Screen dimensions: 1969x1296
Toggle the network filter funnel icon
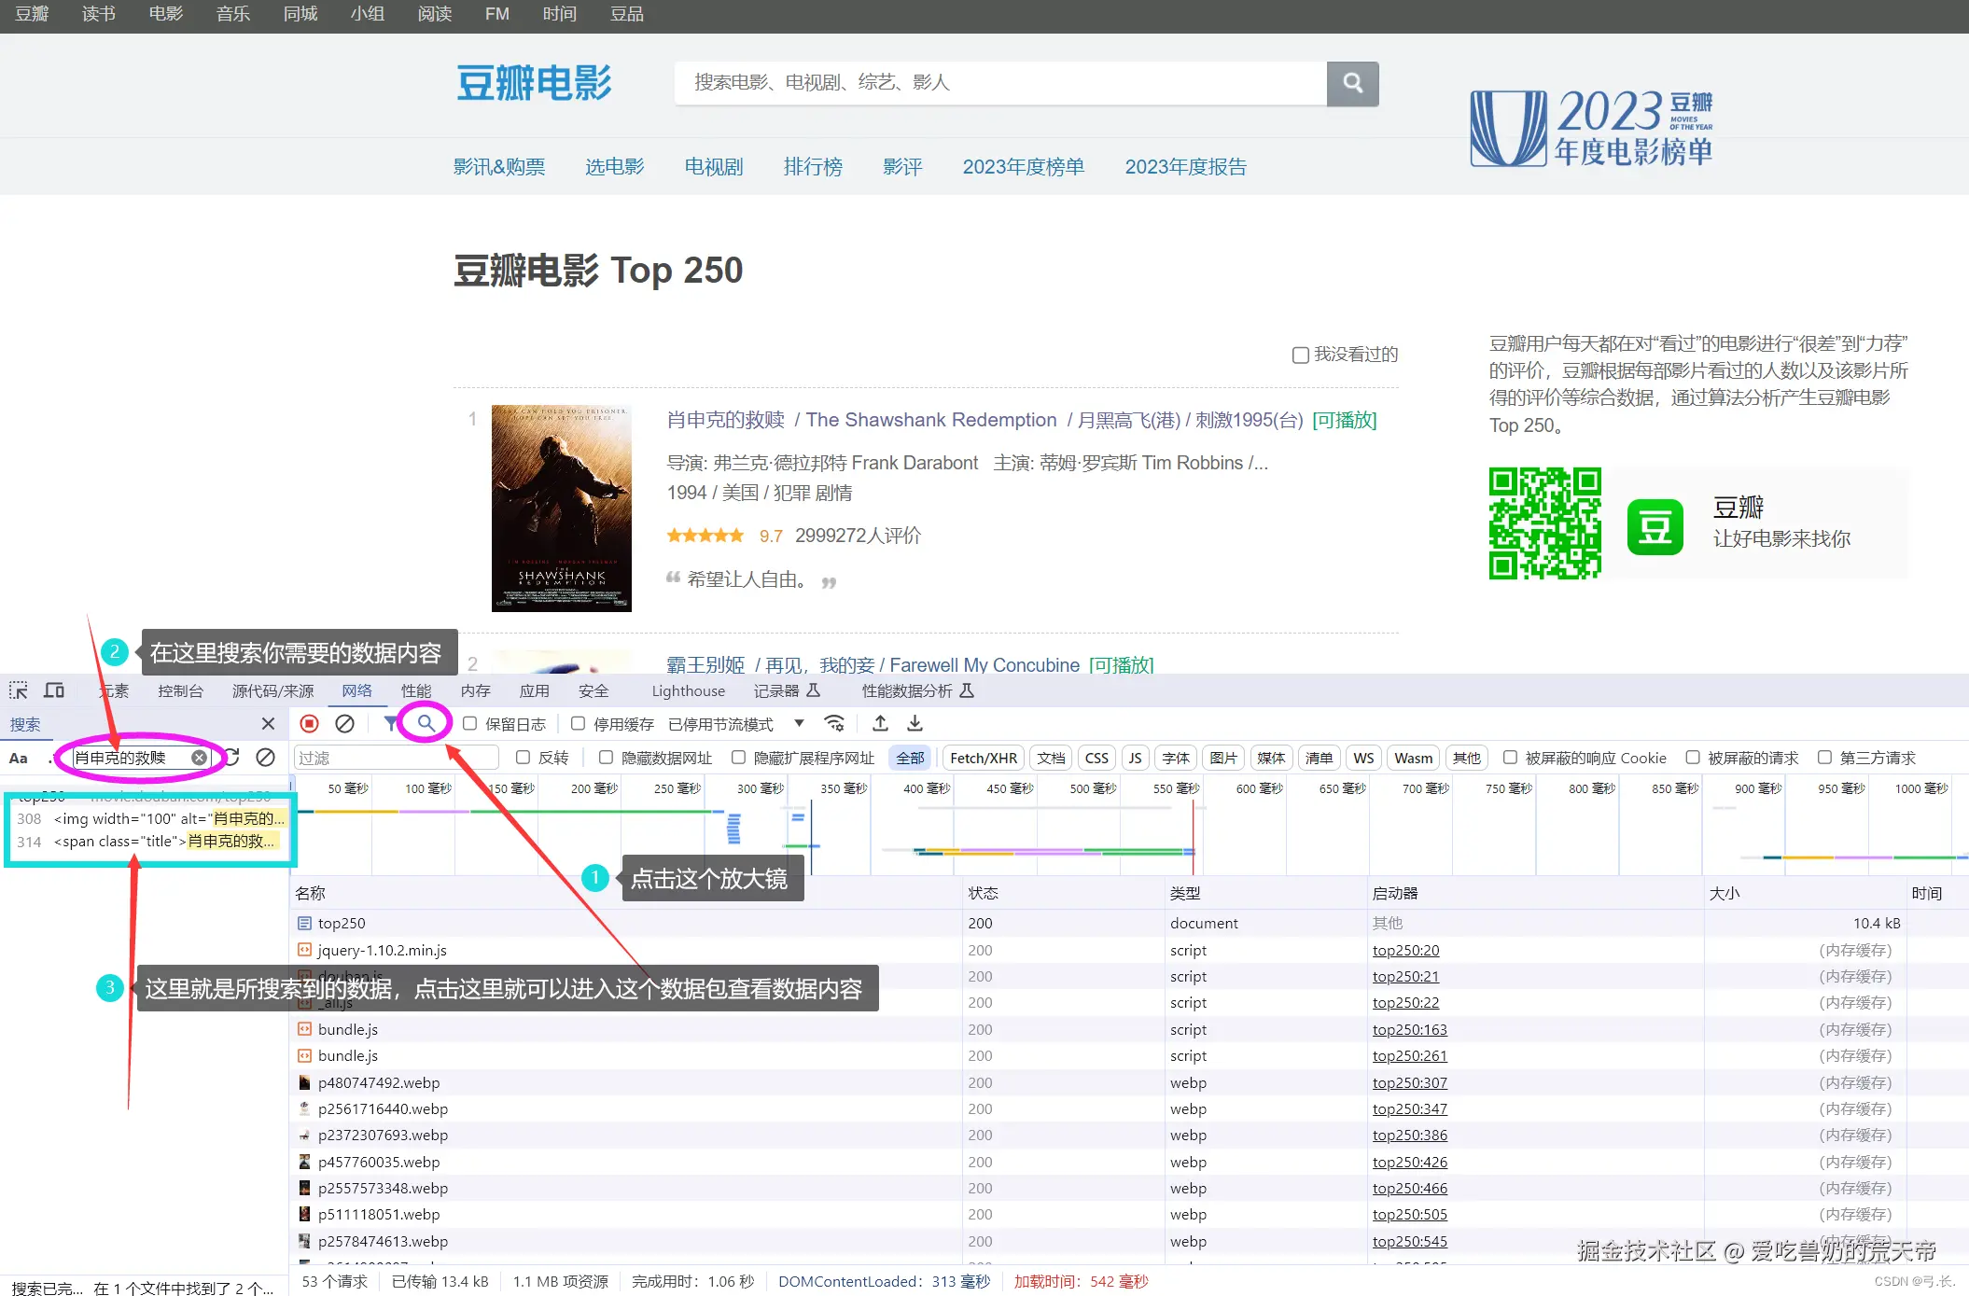391,723
